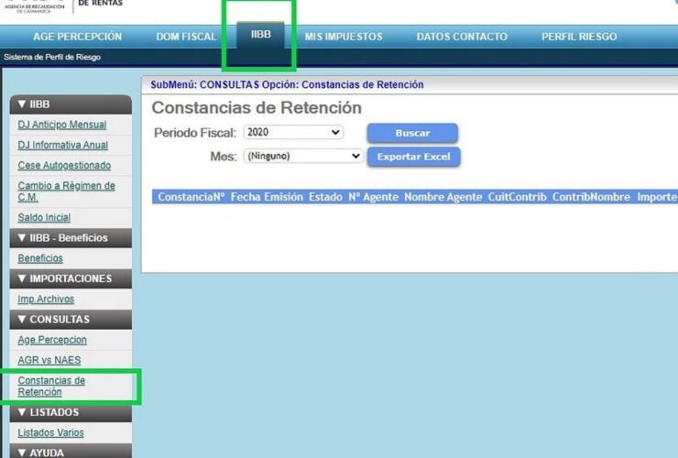Open the PERFIL RIESGO tab
Screen dimensions: 678x458
tap(578, 37)
